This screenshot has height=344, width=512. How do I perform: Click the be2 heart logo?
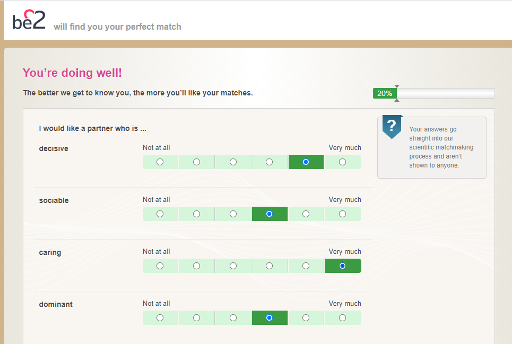click(29, 20)
